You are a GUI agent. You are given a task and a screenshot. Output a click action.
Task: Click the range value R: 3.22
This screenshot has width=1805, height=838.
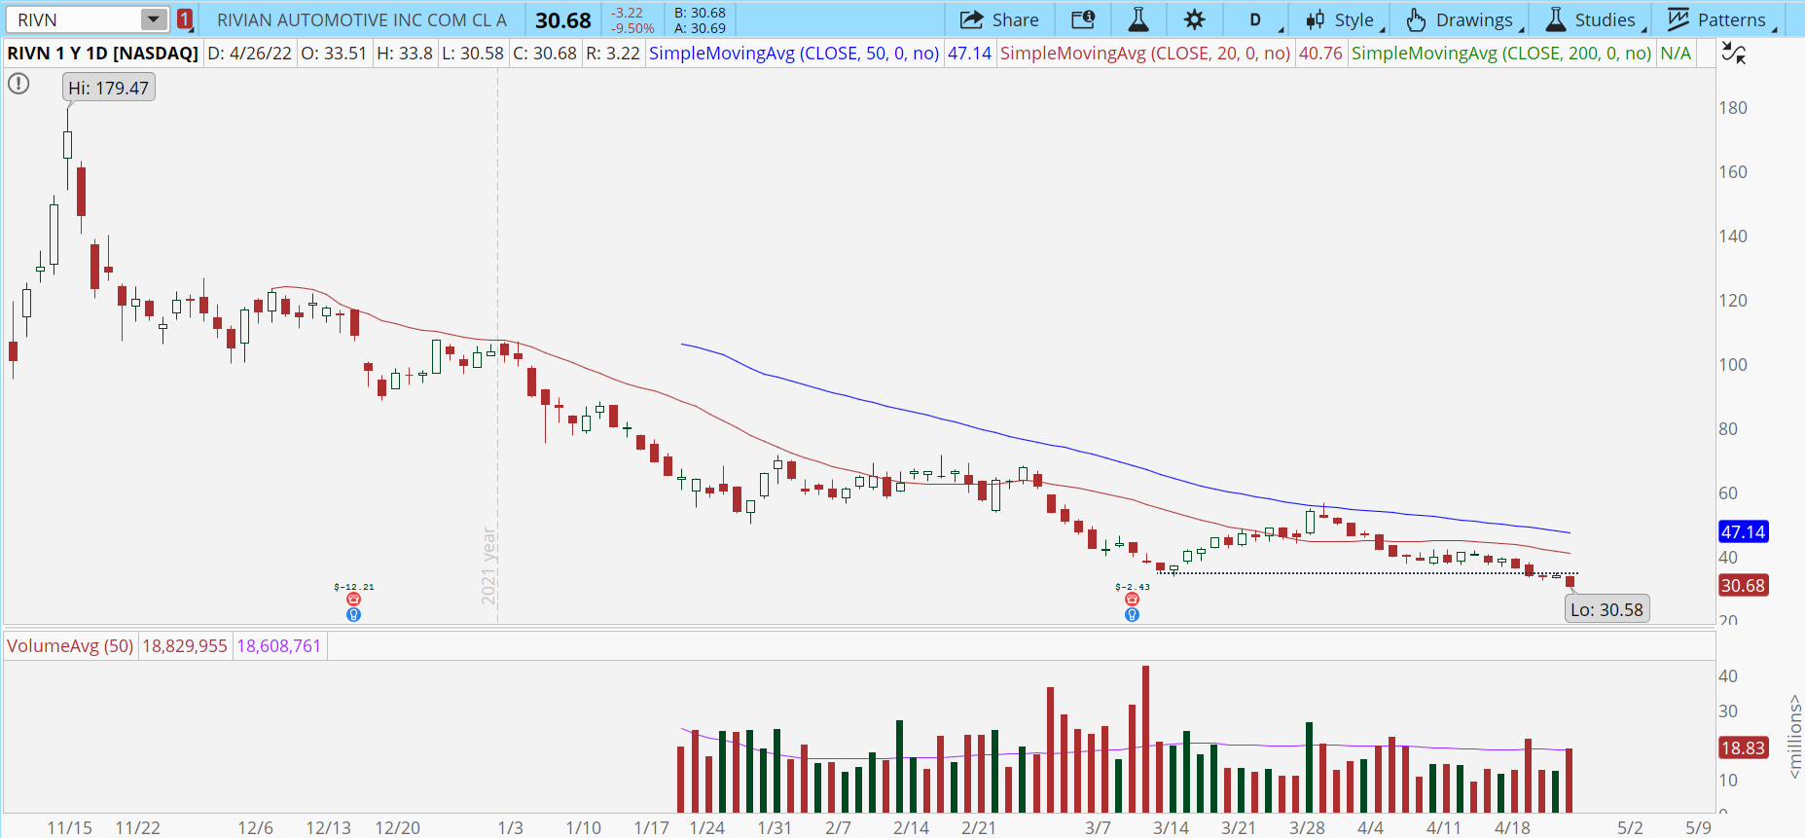613,54
